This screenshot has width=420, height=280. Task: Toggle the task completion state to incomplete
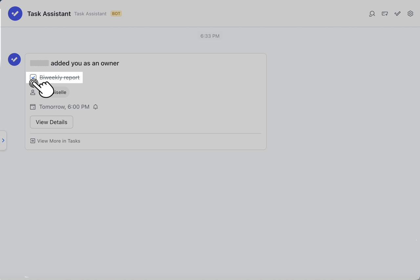point(33,77)
